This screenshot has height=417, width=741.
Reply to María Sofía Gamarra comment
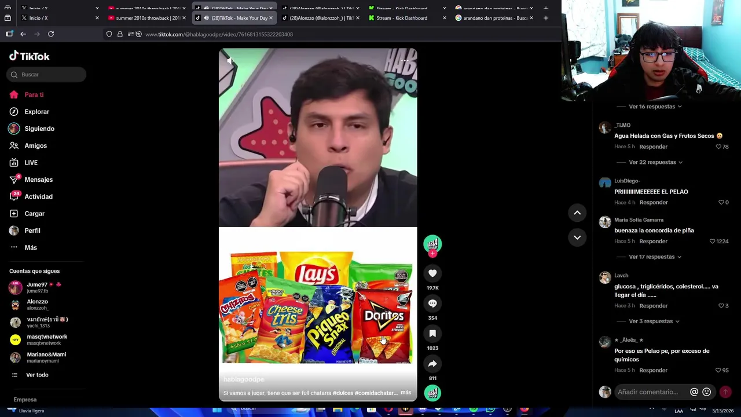(x=654, y=241)
